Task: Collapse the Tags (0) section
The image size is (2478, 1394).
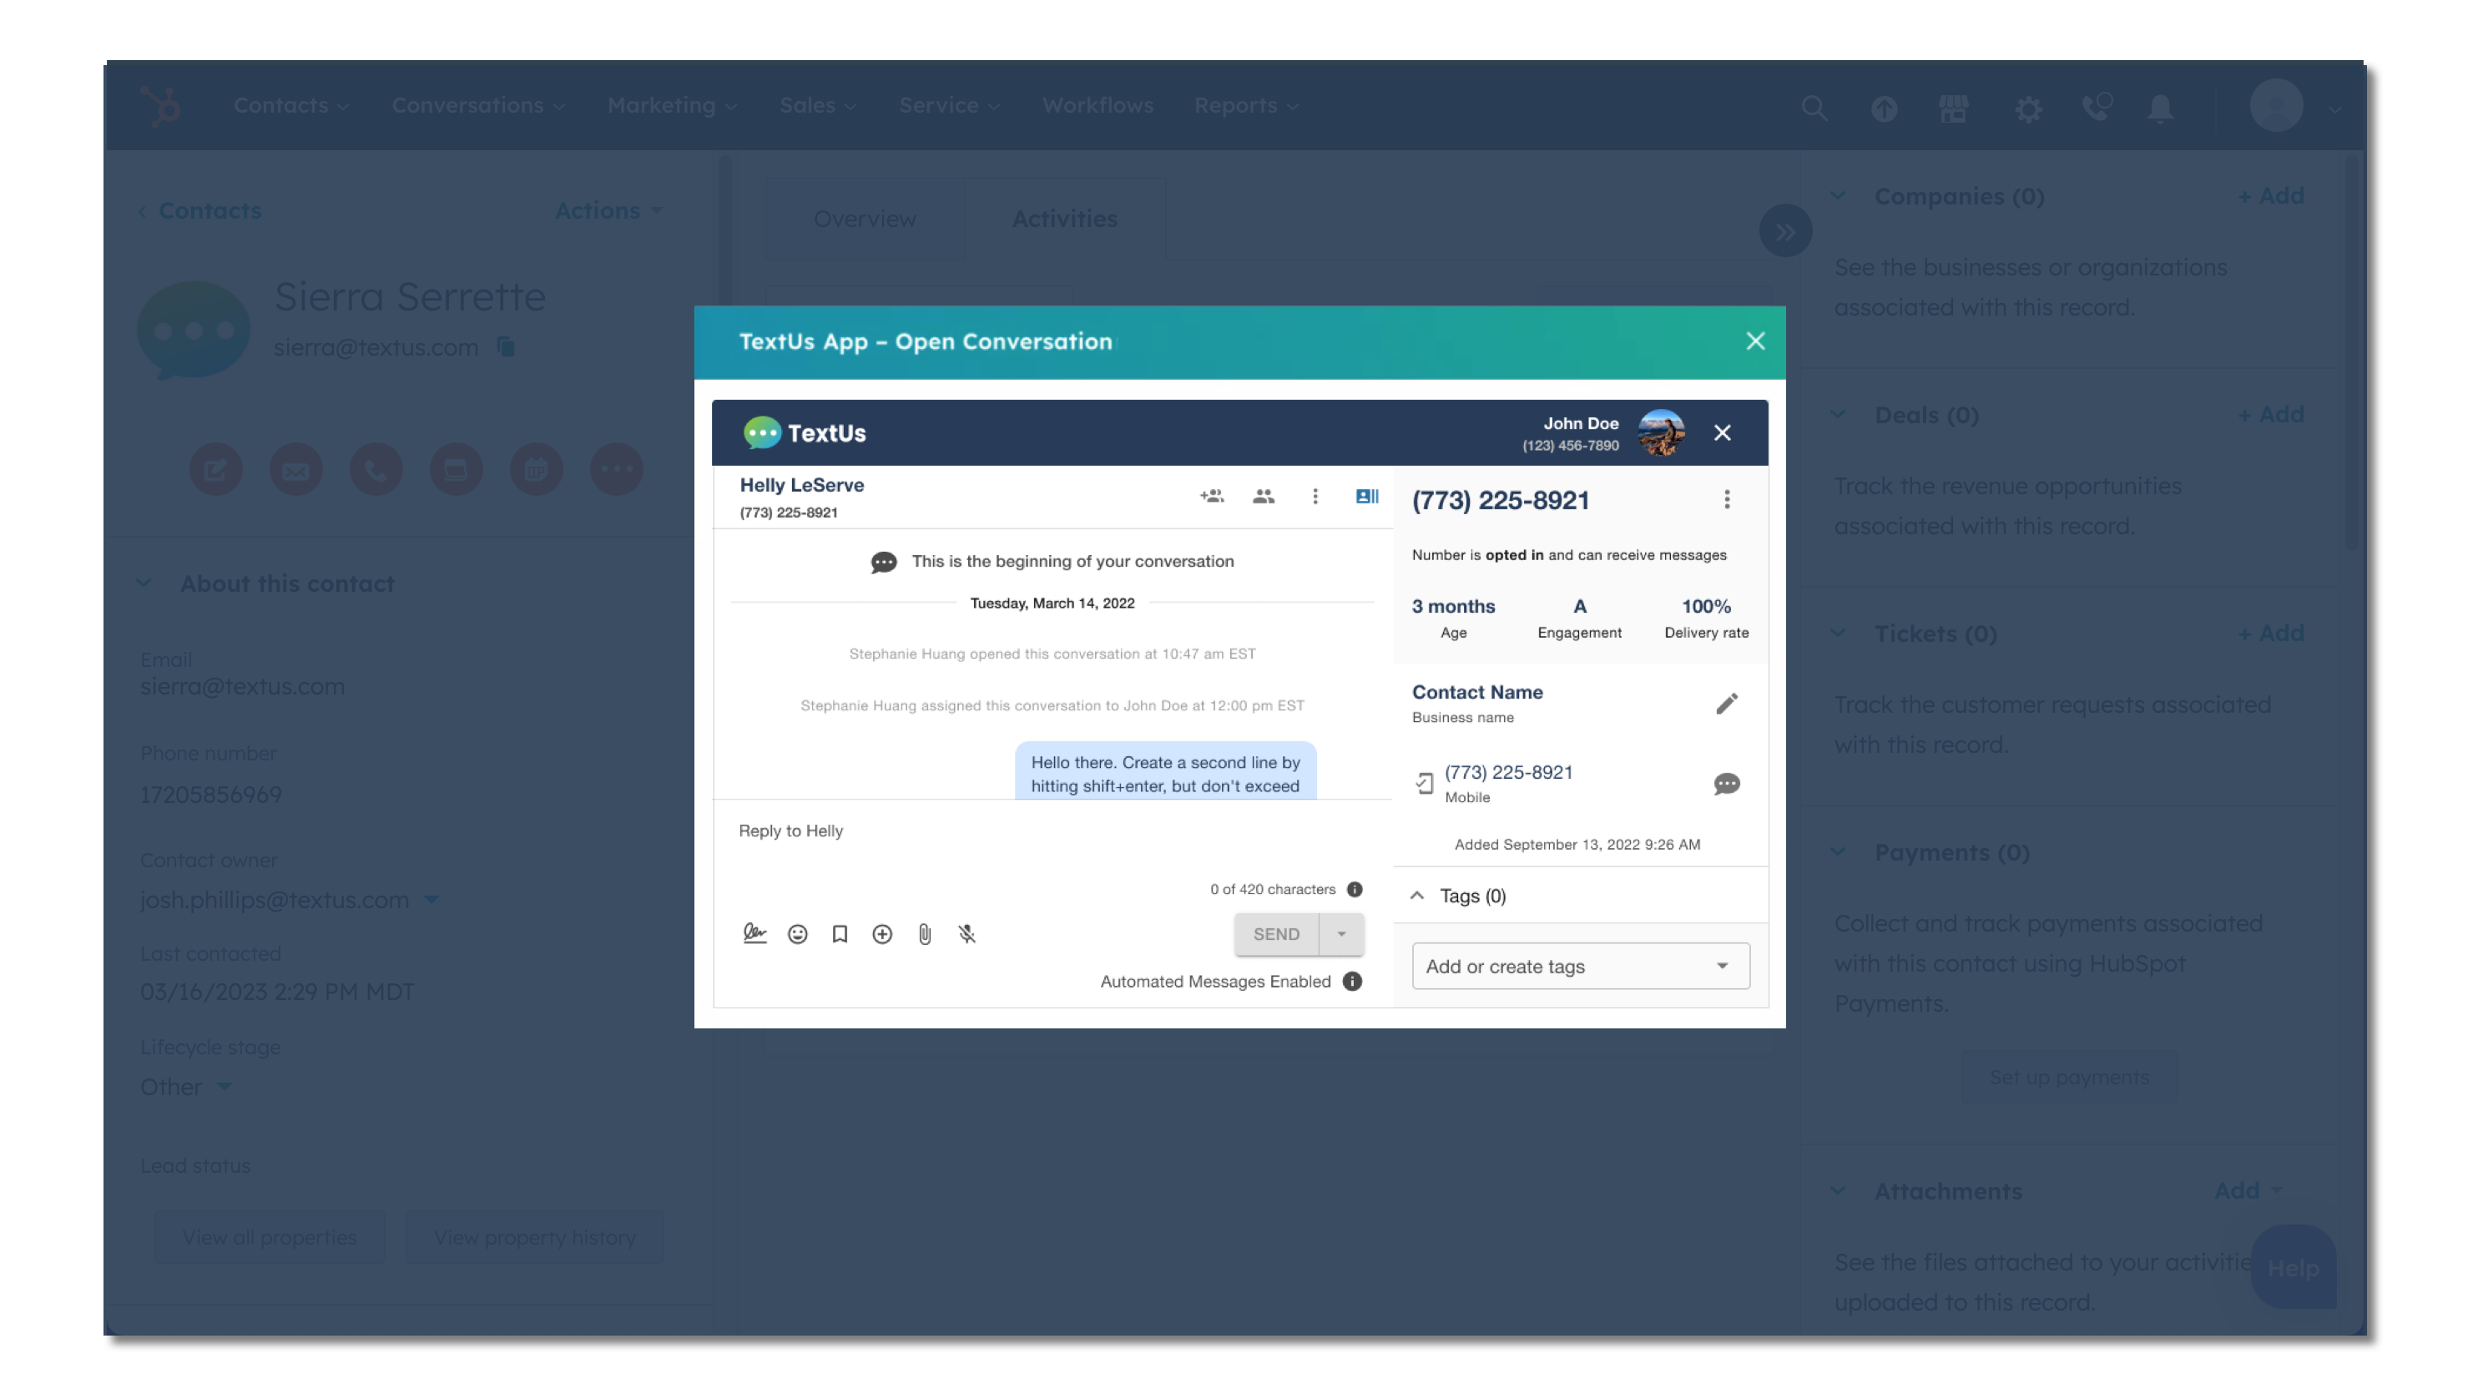Action: coord(1417,896)
